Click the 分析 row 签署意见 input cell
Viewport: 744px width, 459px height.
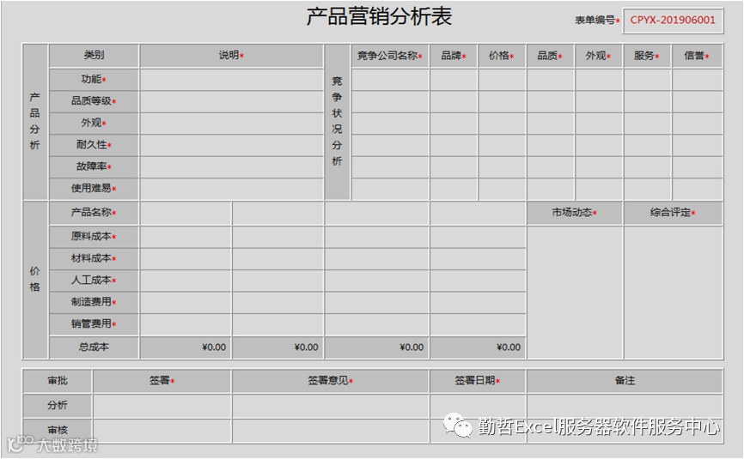[331, 406]
